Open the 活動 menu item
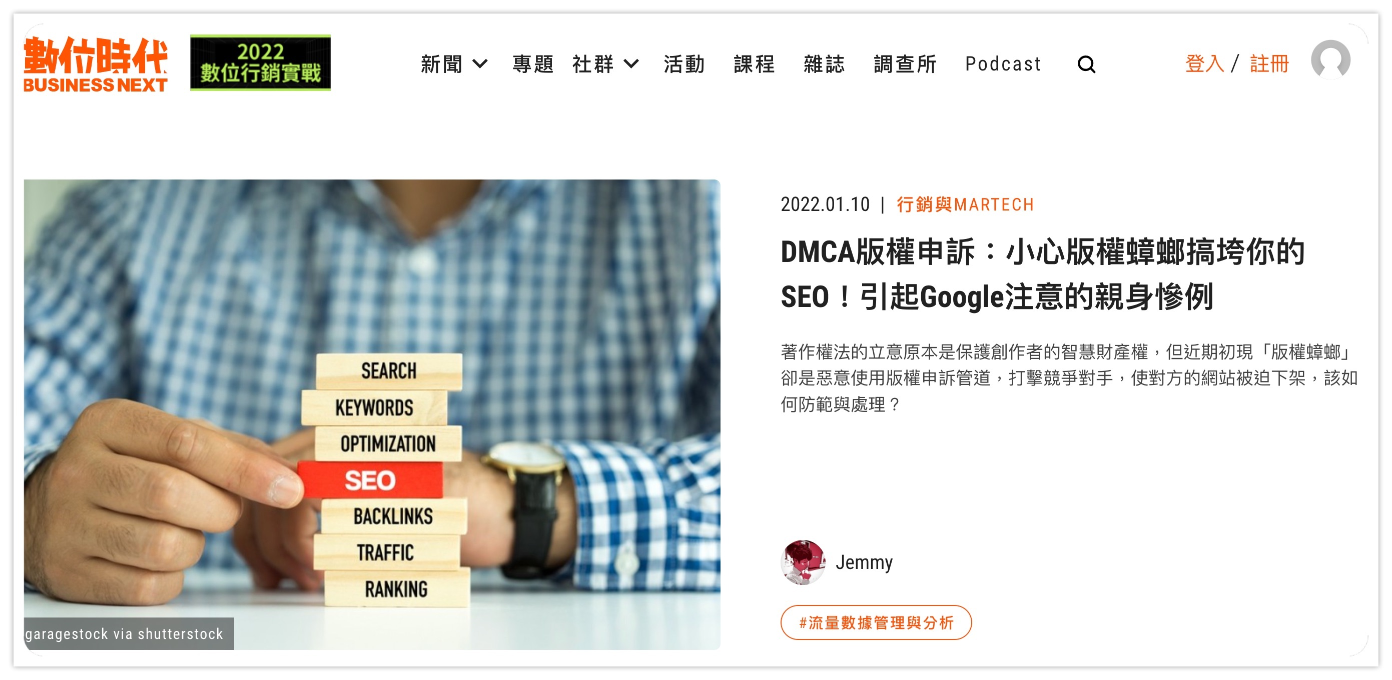 pyautogui.click(x=684, y=63)
